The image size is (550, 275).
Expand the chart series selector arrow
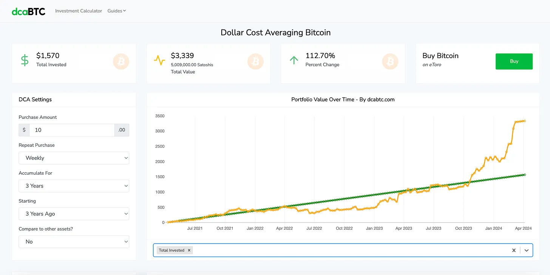click(x=527, y=250)
